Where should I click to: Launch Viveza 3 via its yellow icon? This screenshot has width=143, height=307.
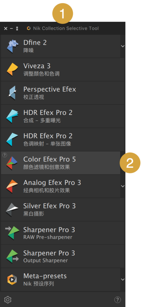(13, 70)
